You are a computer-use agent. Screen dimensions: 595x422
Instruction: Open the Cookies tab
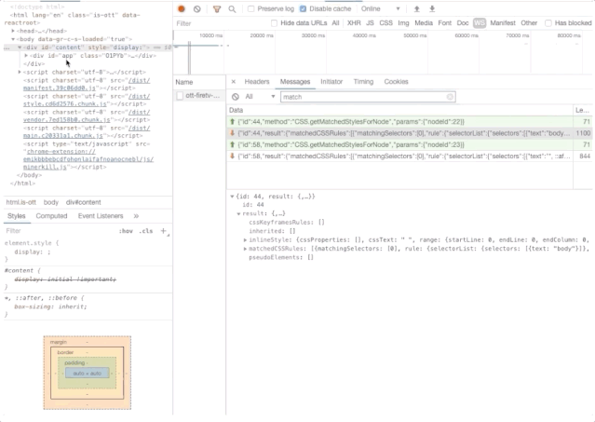click(396, 82)
